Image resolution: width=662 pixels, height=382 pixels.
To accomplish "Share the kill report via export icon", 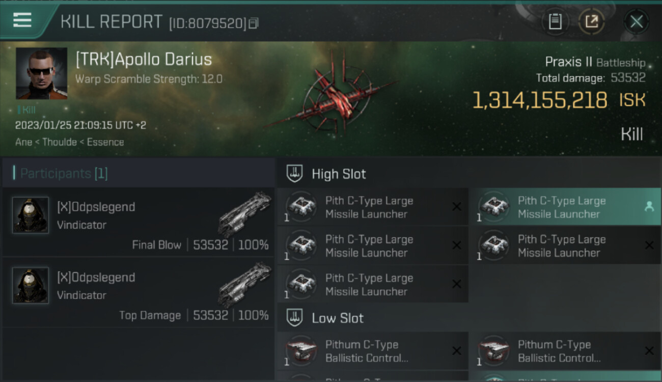I will point(592,22).
